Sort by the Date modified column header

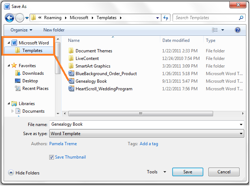pos(176,40)
